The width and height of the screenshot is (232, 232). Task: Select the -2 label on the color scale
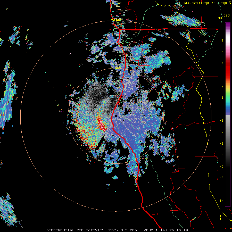pos(221,132)
